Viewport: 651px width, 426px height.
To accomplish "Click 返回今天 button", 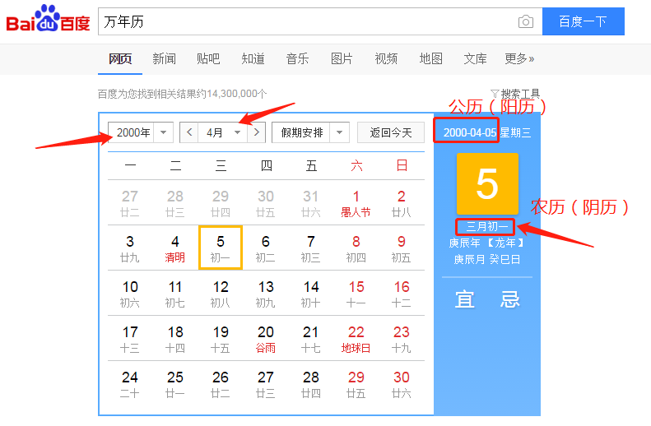I will point(391,132).
